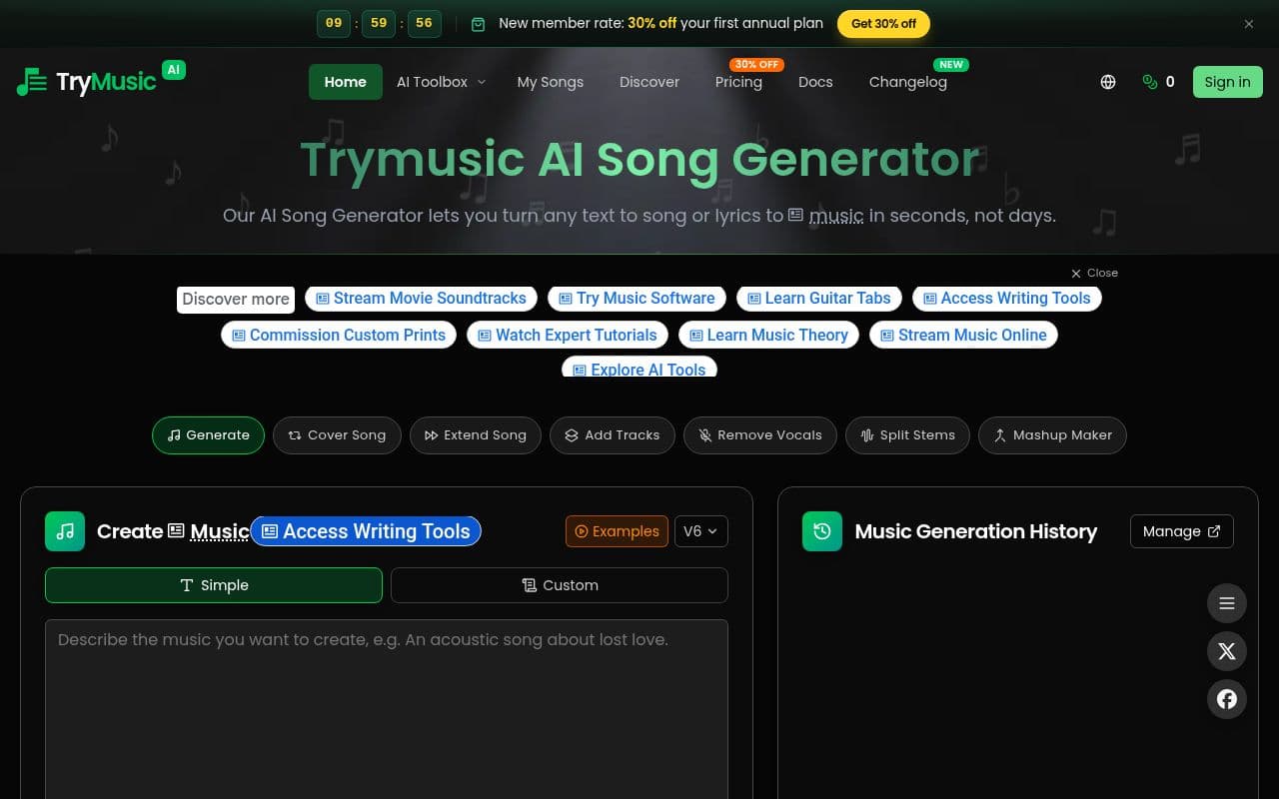Go to the Home page
Viewport: 1279px width, 799px height.
(346, 82)
